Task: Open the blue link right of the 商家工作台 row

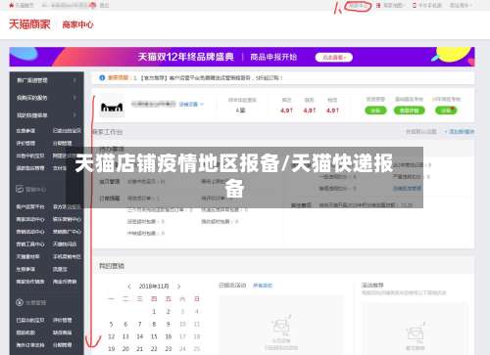Action: 460,131
